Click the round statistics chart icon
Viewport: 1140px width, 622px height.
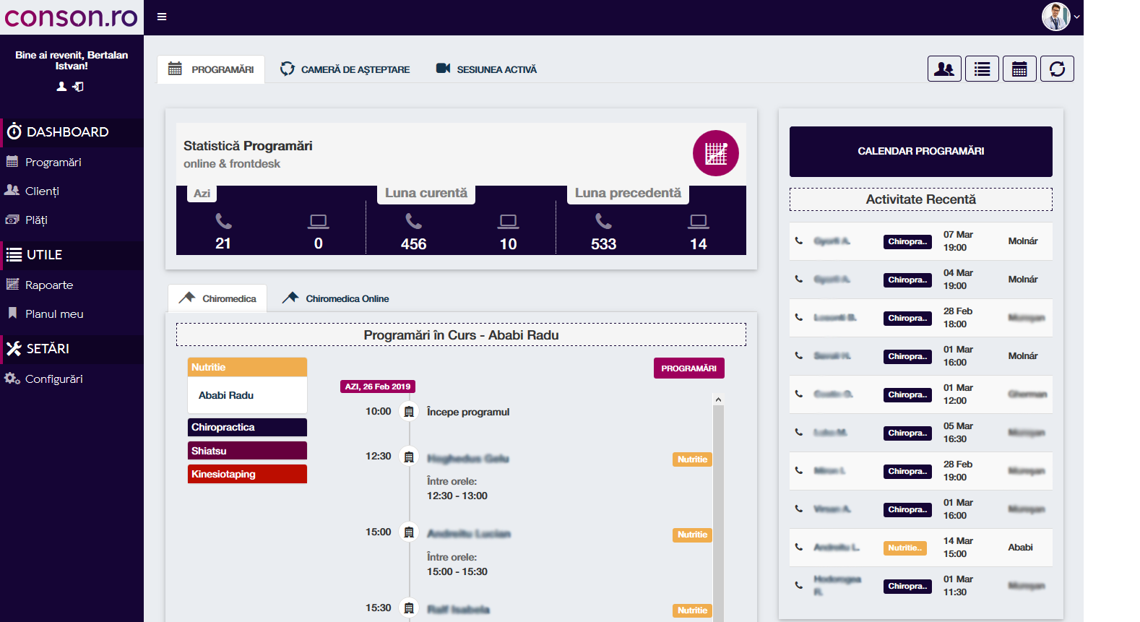(715, 153)
